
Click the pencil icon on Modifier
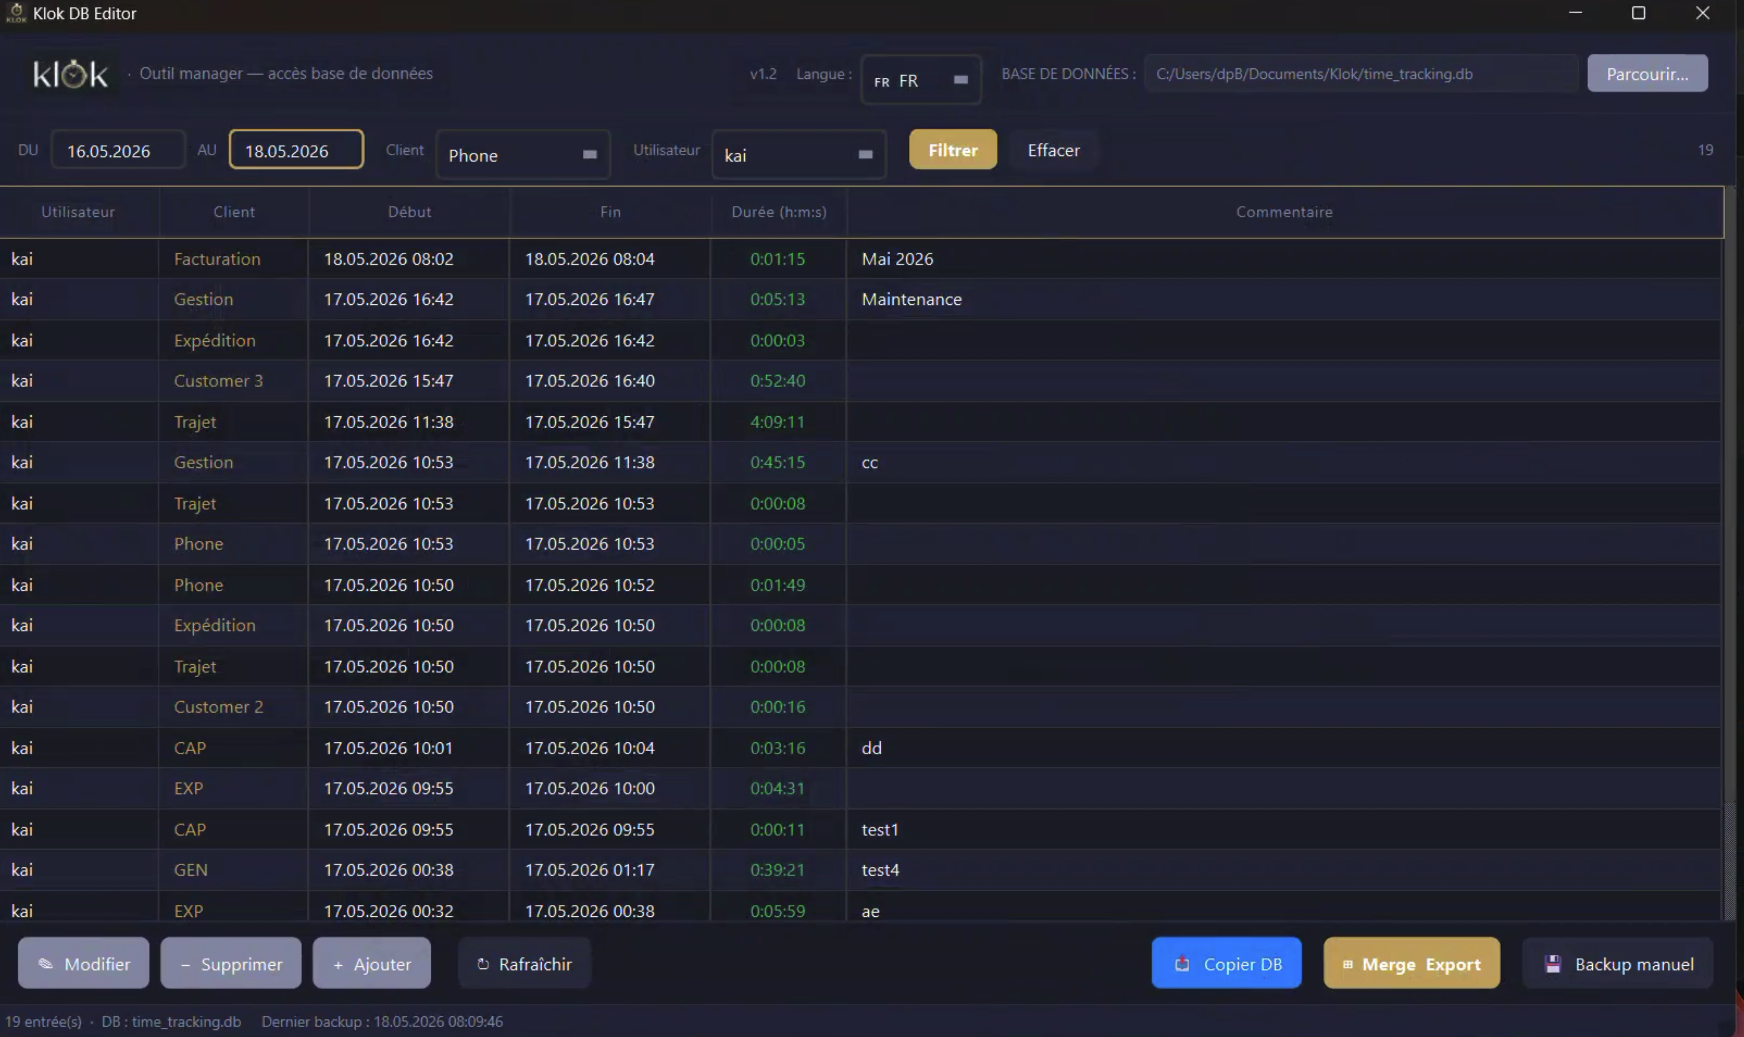[x=45, y=963]
